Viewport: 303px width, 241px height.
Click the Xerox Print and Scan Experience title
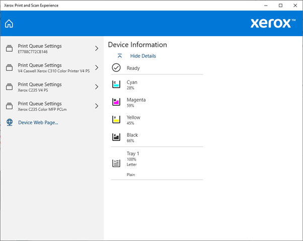point(31,6)
